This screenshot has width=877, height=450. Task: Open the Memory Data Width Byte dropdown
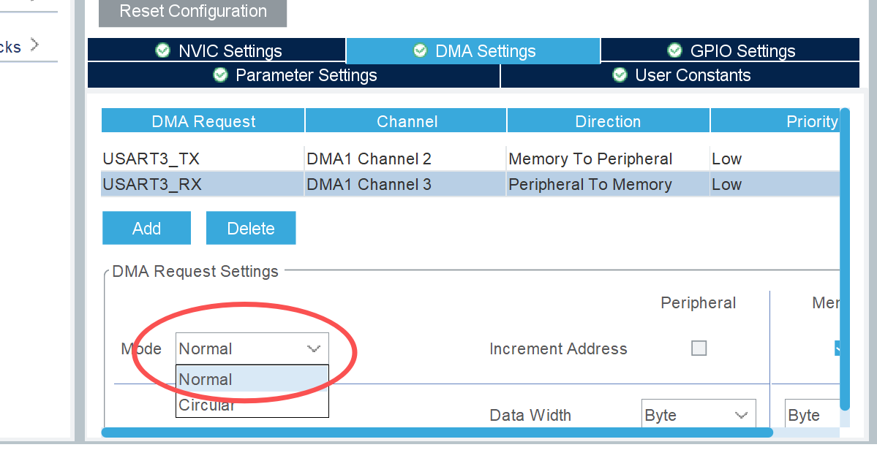813,415
